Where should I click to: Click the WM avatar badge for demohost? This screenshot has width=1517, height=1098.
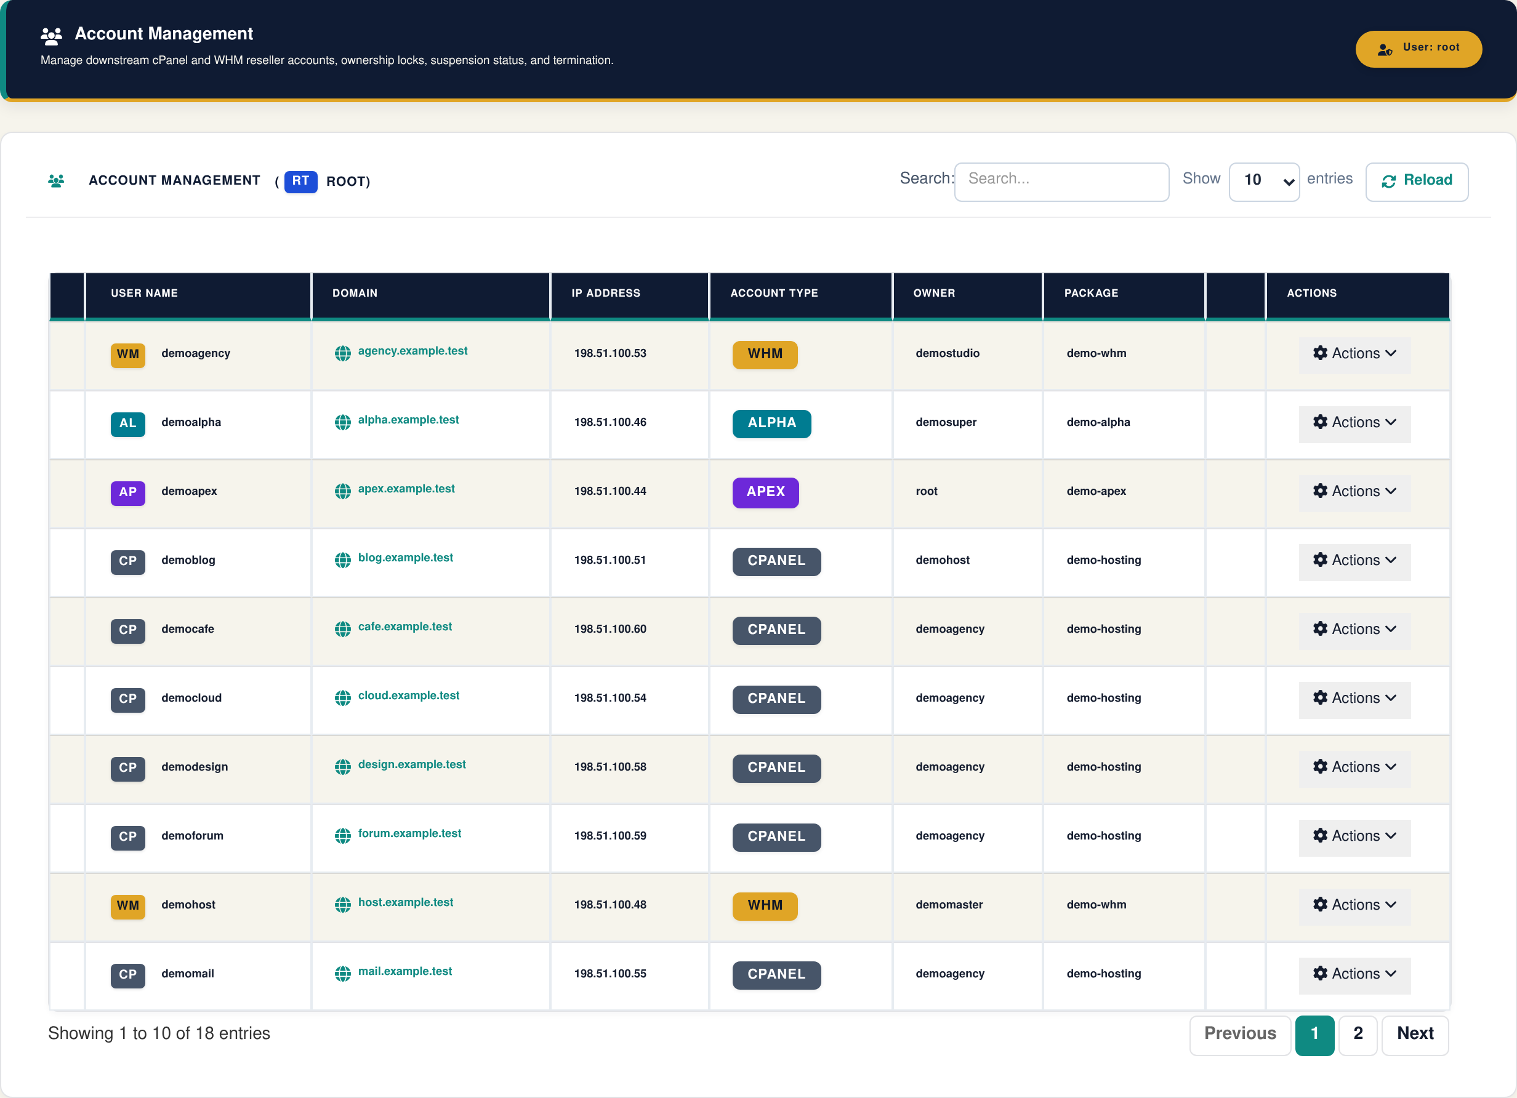click(128, 905)
